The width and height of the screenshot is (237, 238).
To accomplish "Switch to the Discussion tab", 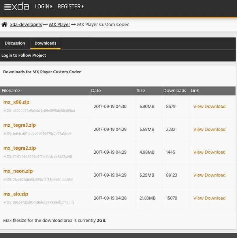I will (15, 43).
